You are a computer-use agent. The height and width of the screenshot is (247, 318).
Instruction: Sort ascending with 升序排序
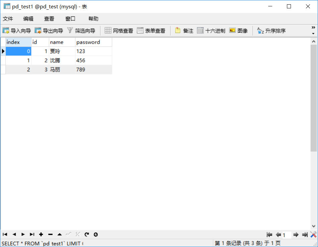point(271,31)
